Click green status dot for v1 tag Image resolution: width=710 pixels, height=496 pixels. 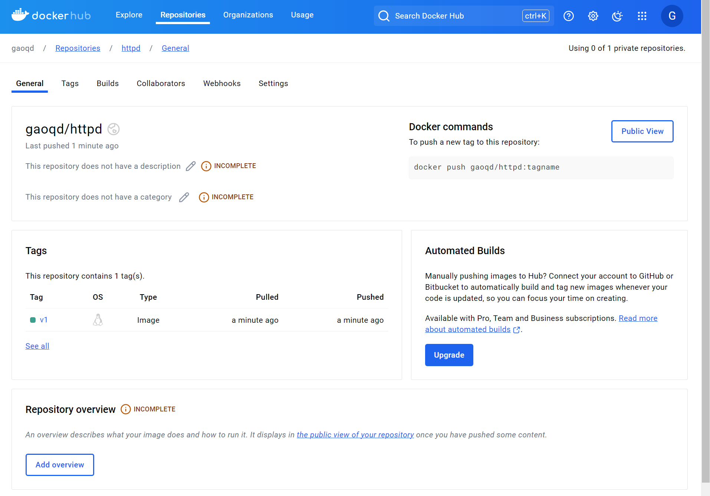click(33, 320)
